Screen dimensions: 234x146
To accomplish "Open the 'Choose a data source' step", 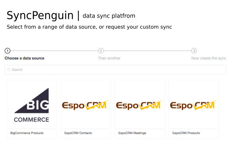I will [x=24, y=58].
